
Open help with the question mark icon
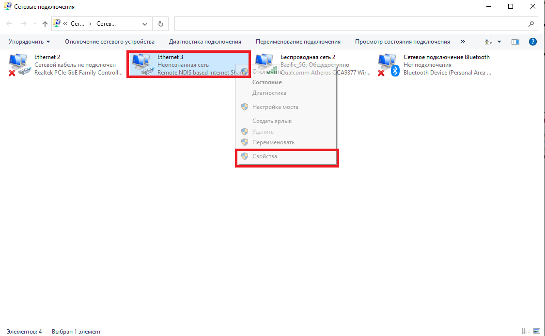[533, 42]
